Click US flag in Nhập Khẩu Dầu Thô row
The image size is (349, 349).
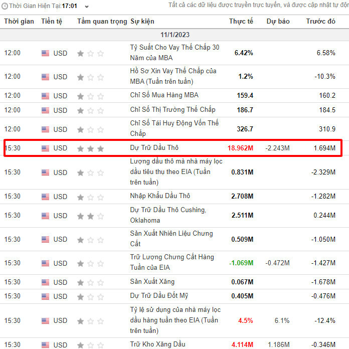point(46,197)
